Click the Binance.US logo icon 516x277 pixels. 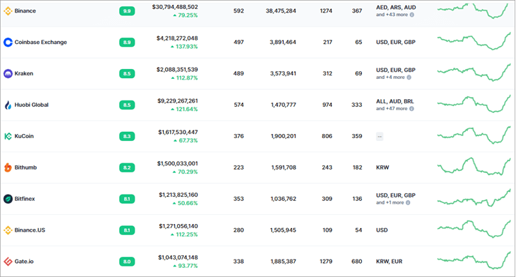click(8, 230)
